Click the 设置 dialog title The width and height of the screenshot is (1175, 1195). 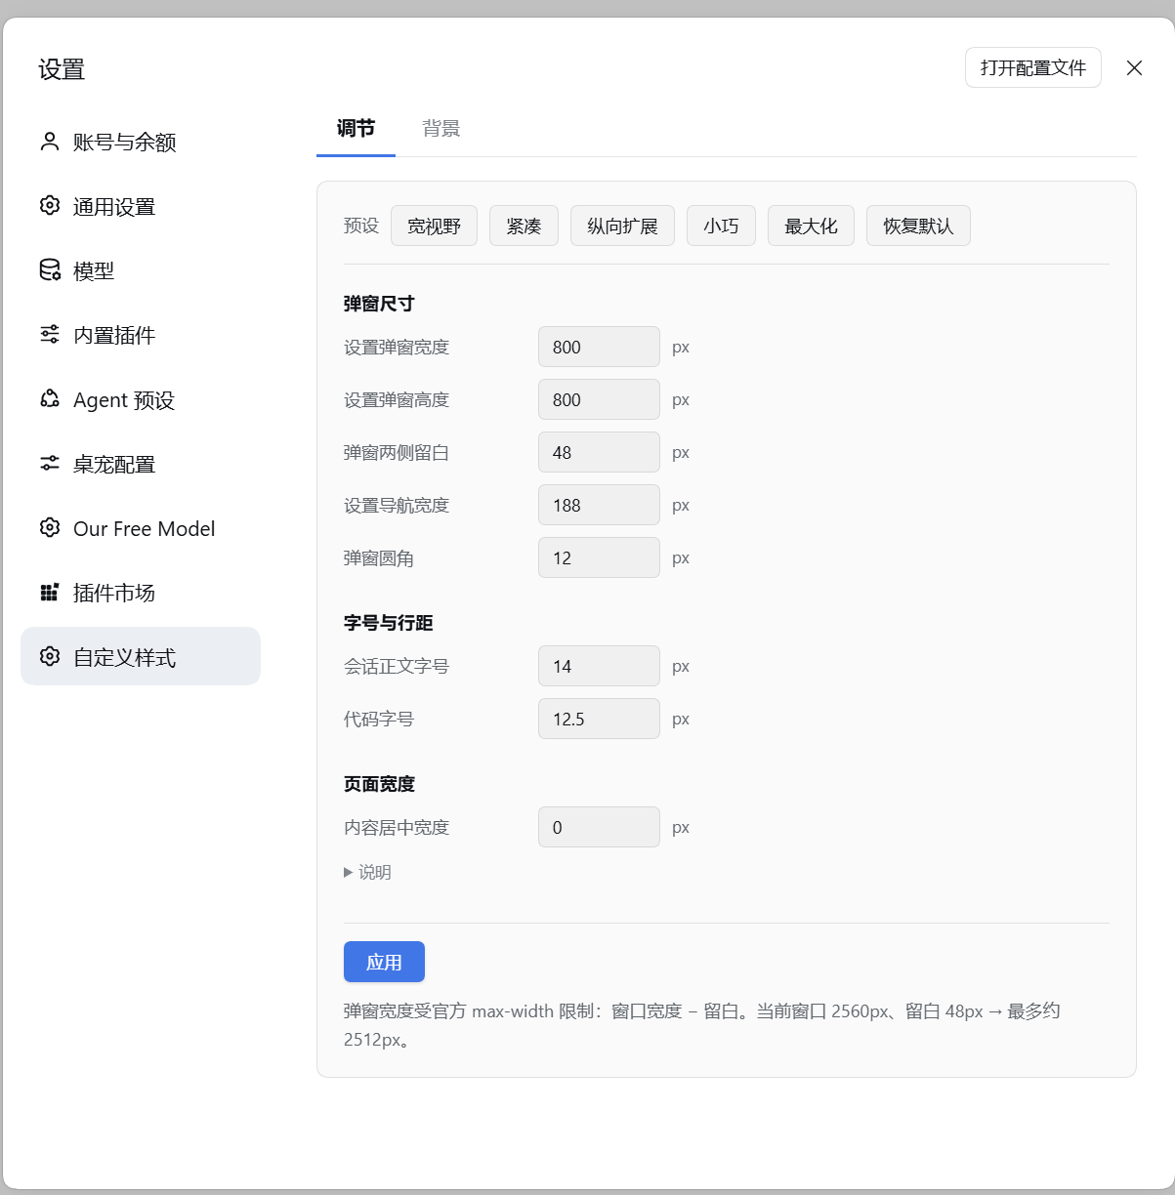62,69
